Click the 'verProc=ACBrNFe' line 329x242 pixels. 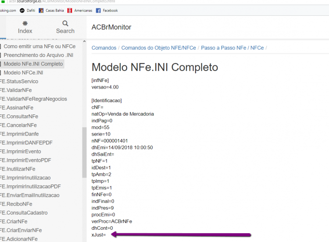tap(112, 221)
